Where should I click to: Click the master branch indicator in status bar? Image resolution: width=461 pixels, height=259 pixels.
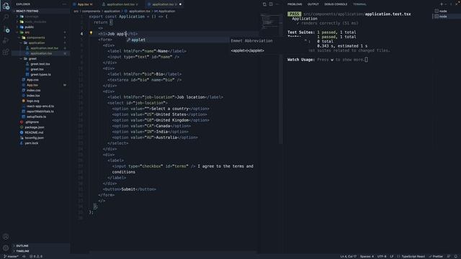click(11, 256)
